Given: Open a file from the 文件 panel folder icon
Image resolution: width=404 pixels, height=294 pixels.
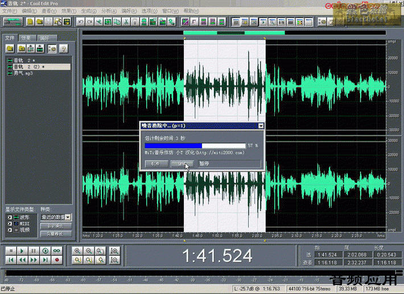Looking at the screenshot, I should [x=10, y=48].
